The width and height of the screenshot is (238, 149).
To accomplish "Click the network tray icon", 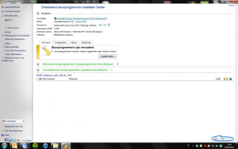I will [213, 146].
